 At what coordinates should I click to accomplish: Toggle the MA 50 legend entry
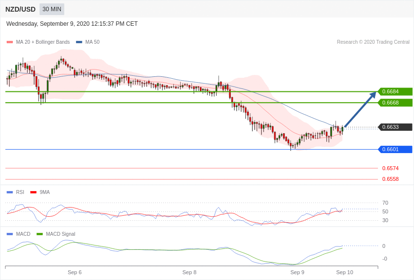click(x=88, y=42)
